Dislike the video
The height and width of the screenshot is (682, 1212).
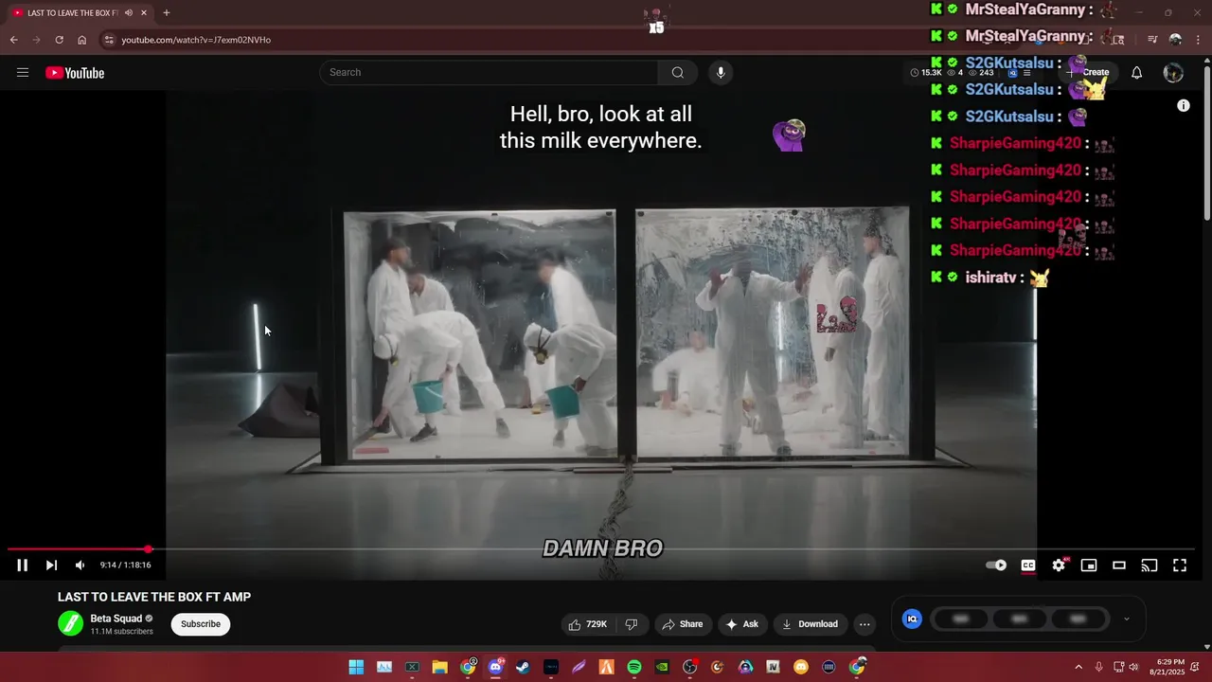tap(632, 624)
